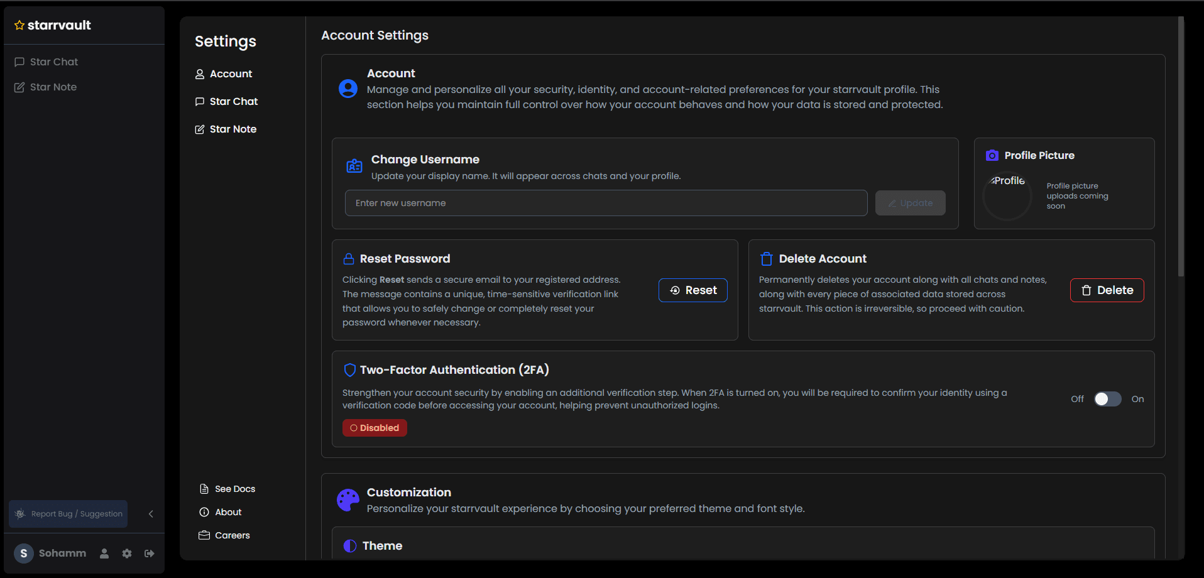Log out using the sign-out arrow icon
This screenshot has height=578, width=1204.
[x=150, y=553]
